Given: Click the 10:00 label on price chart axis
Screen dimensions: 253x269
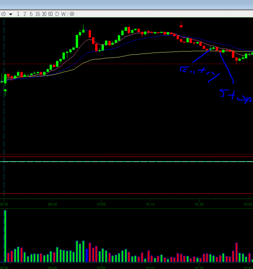Looking at the screenshot, I should (x=101, y=204).
